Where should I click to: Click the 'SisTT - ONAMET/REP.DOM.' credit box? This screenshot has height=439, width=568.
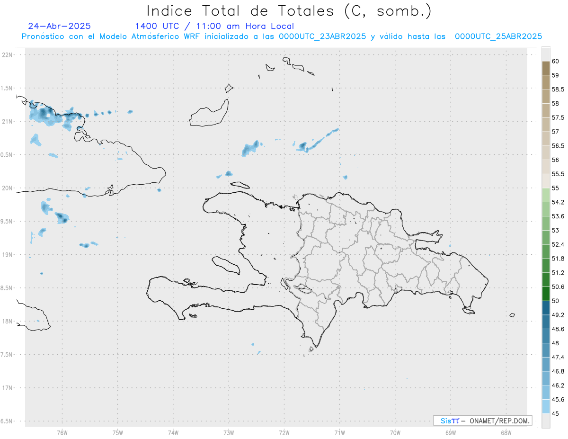(x=482, y=421)
